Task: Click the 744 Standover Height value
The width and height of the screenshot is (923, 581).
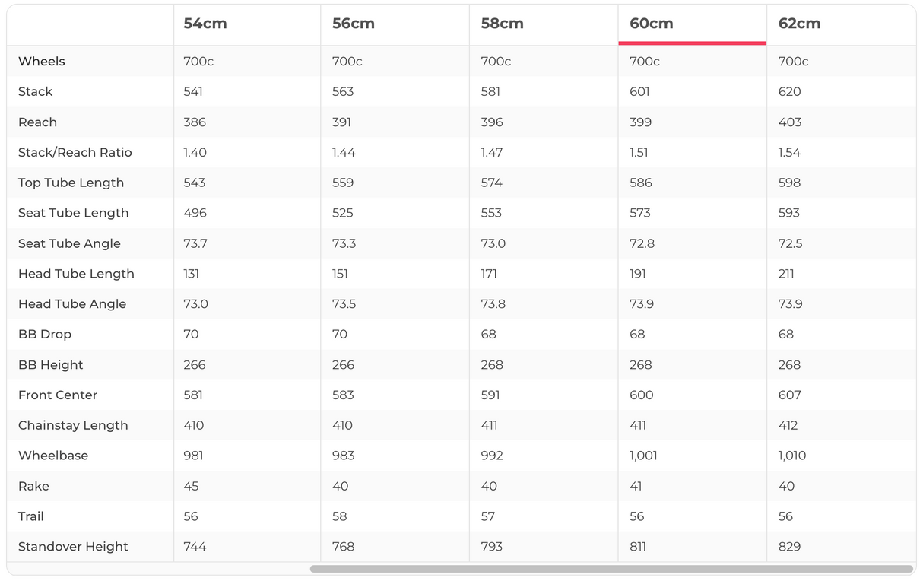Action: (195, 546)
